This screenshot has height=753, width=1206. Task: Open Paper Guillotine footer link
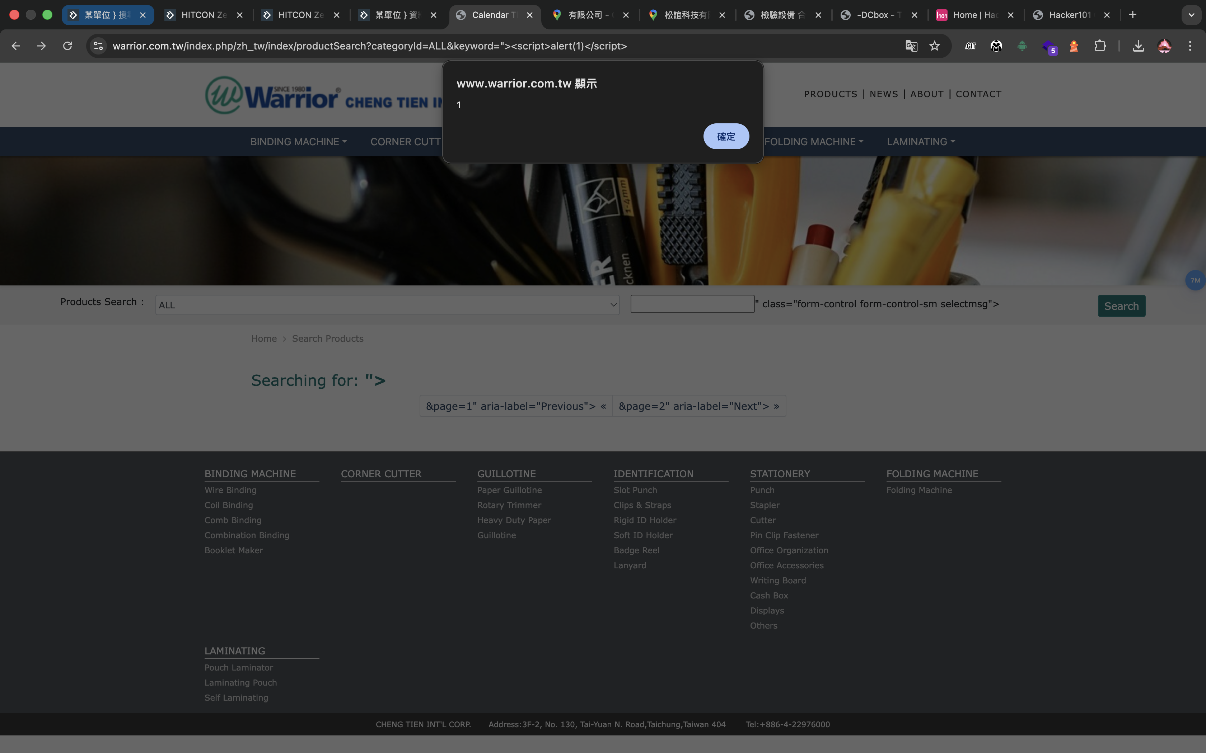tap(509, 490)
